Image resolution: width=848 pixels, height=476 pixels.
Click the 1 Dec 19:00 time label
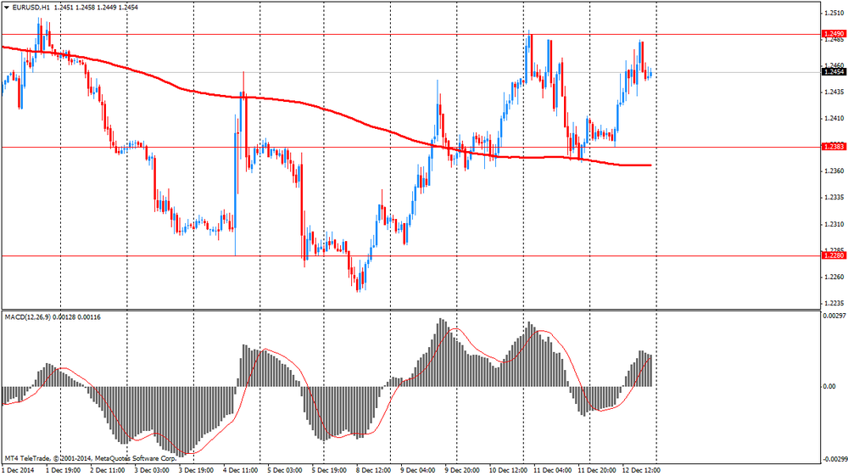pos(64,470)
